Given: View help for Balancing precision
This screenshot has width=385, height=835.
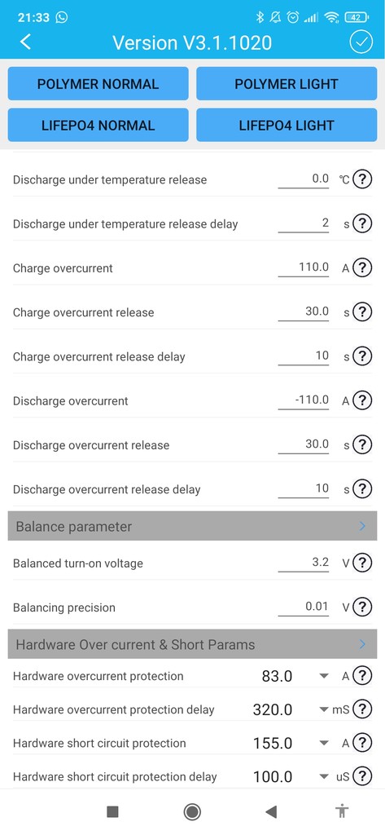Looking at the screenshot, I should (362, 607).
